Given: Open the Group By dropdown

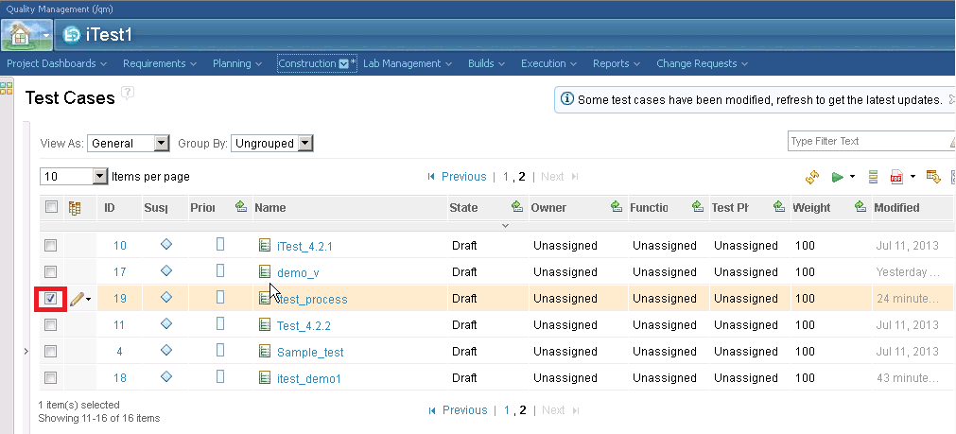Looking at the screenshot, I should pyautogui.click(x=272, y=144).
